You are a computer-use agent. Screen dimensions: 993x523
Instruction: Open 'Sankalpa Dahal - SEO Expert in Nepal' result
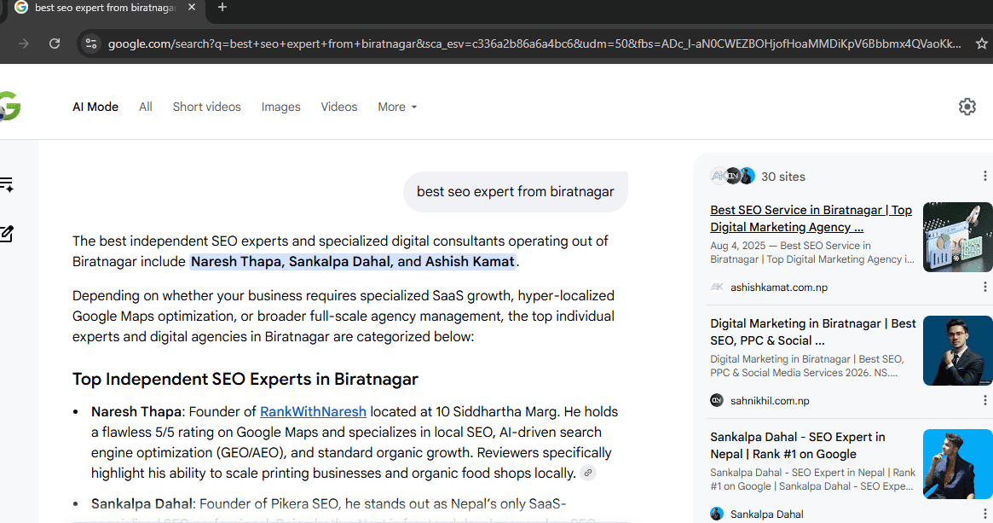coord(797,445)
